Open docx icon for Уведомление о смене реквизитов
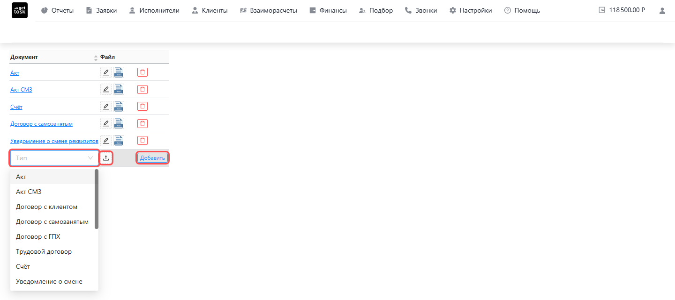The height and width of the screenshot is (300, 675). click(119, 140)
